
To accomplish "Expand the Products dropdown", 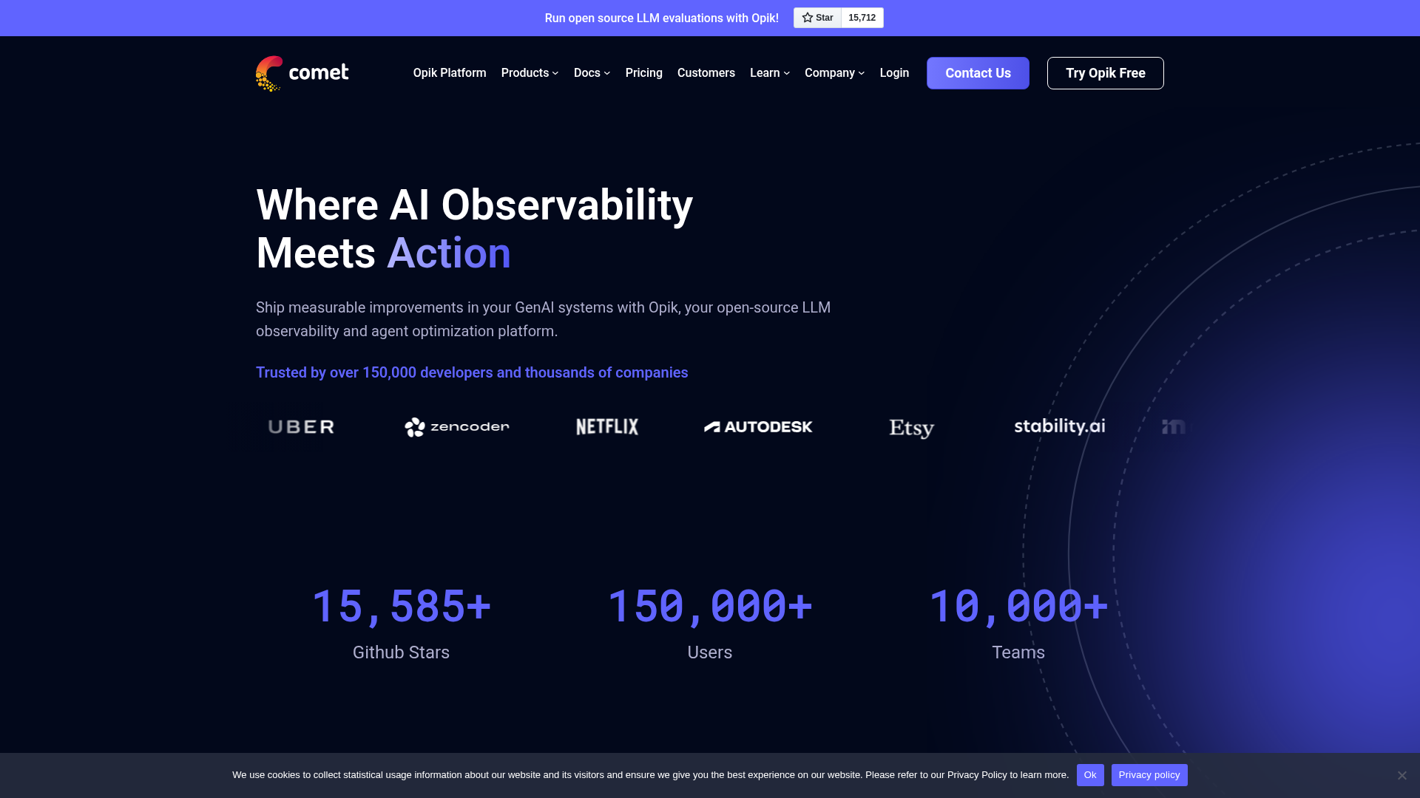I will pos(529,72).
